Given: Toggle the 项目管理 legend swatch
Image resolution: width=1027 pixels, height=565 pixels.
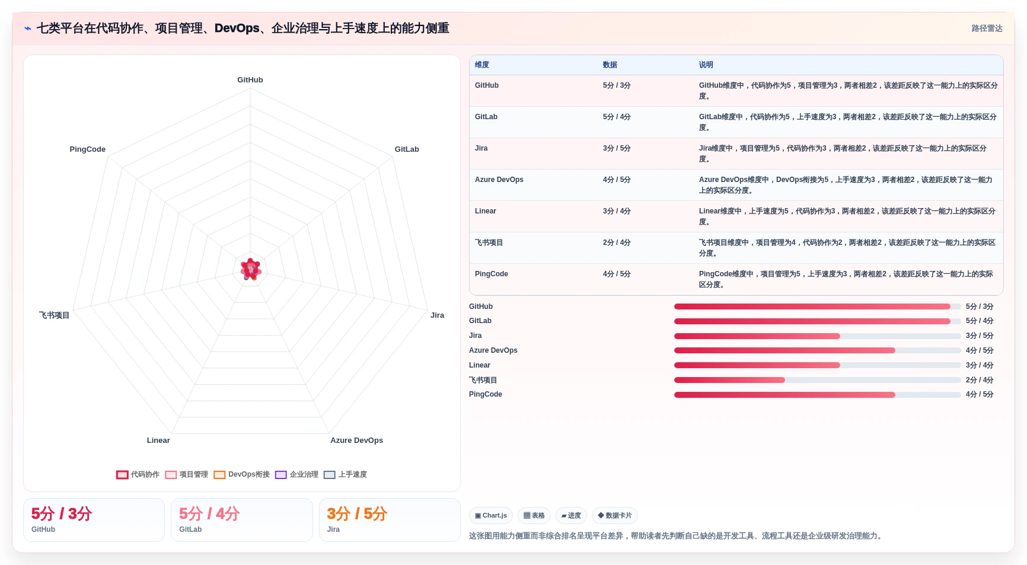Looking at the screenshot, I should click(x=171, y=475).
